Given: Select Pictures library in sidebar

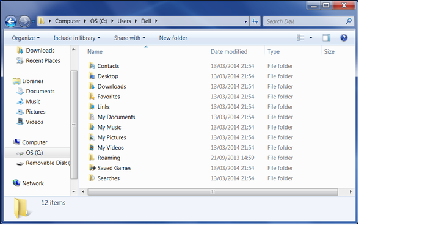Looking at the screenshot, I should [x=35, y=112].
